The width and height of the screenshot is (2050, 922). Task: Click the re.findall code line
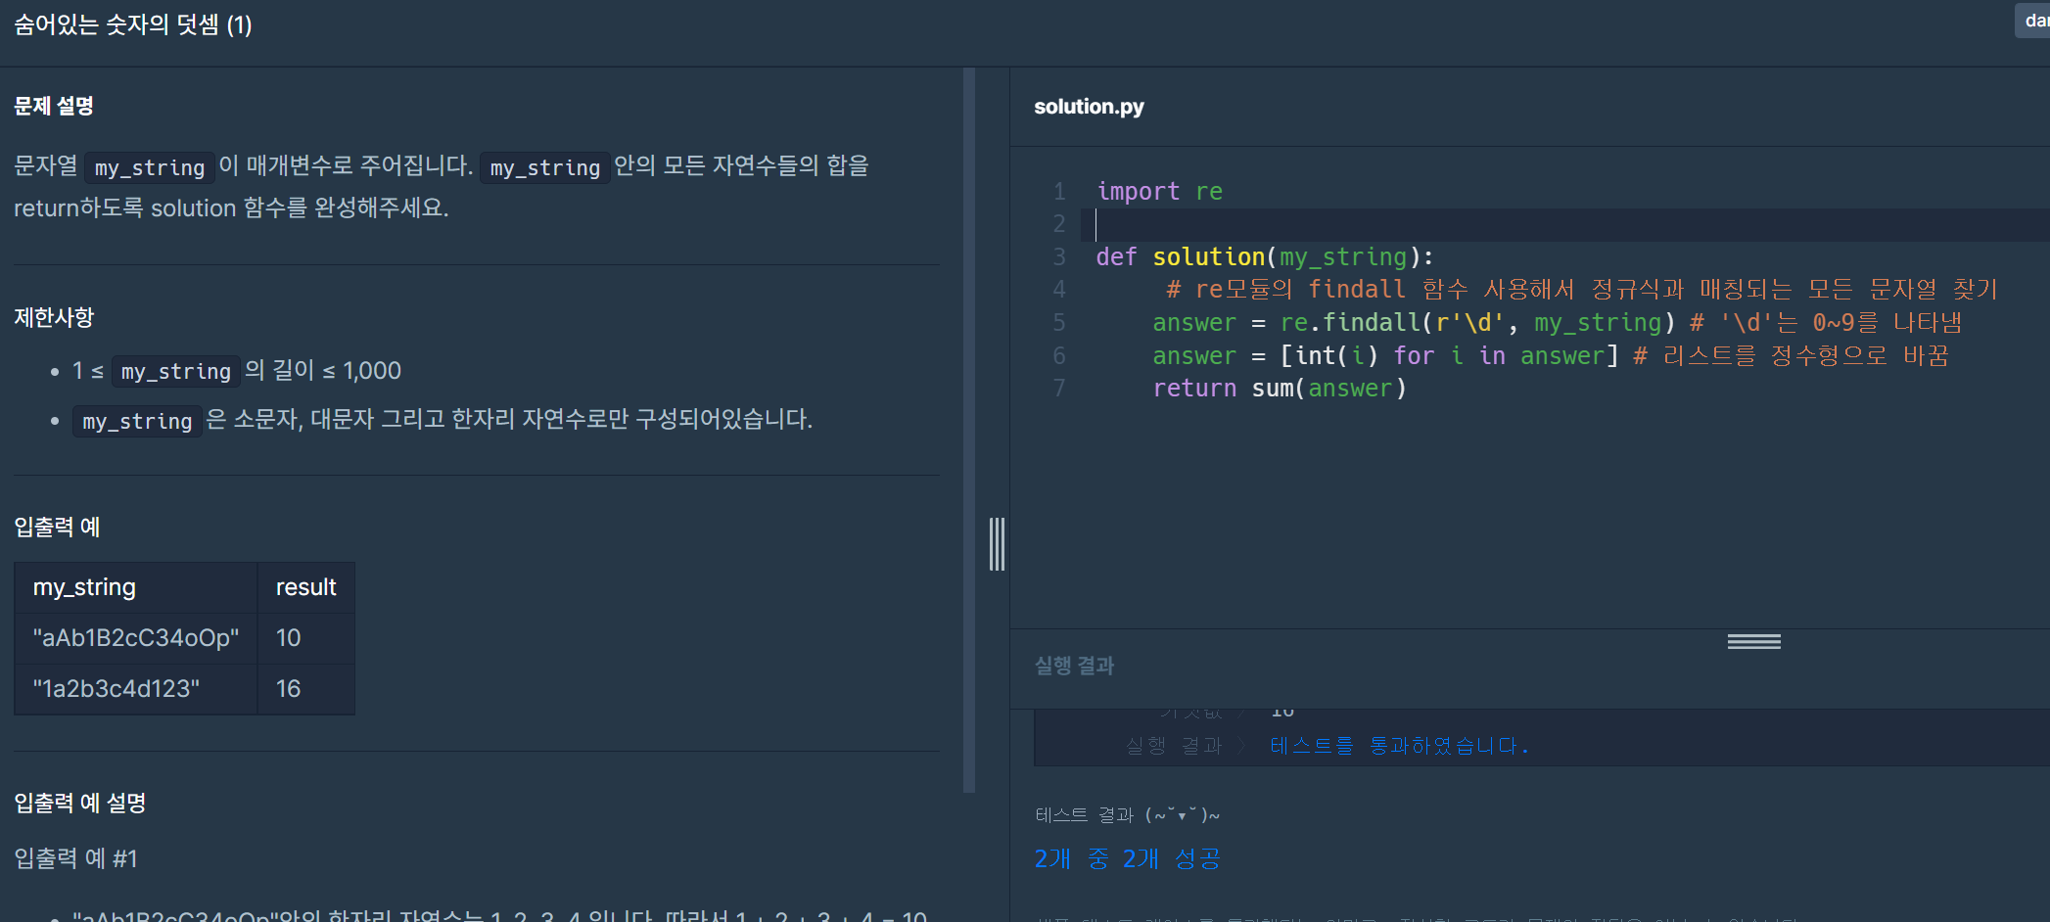(x=1557, y=322)
